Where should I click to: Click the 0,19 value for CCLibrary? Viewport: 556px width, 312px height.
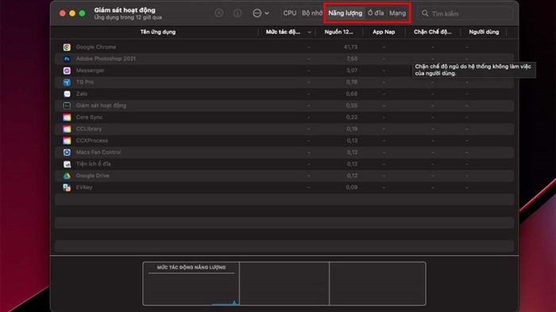pyautogui.click(x=352, y=128)
